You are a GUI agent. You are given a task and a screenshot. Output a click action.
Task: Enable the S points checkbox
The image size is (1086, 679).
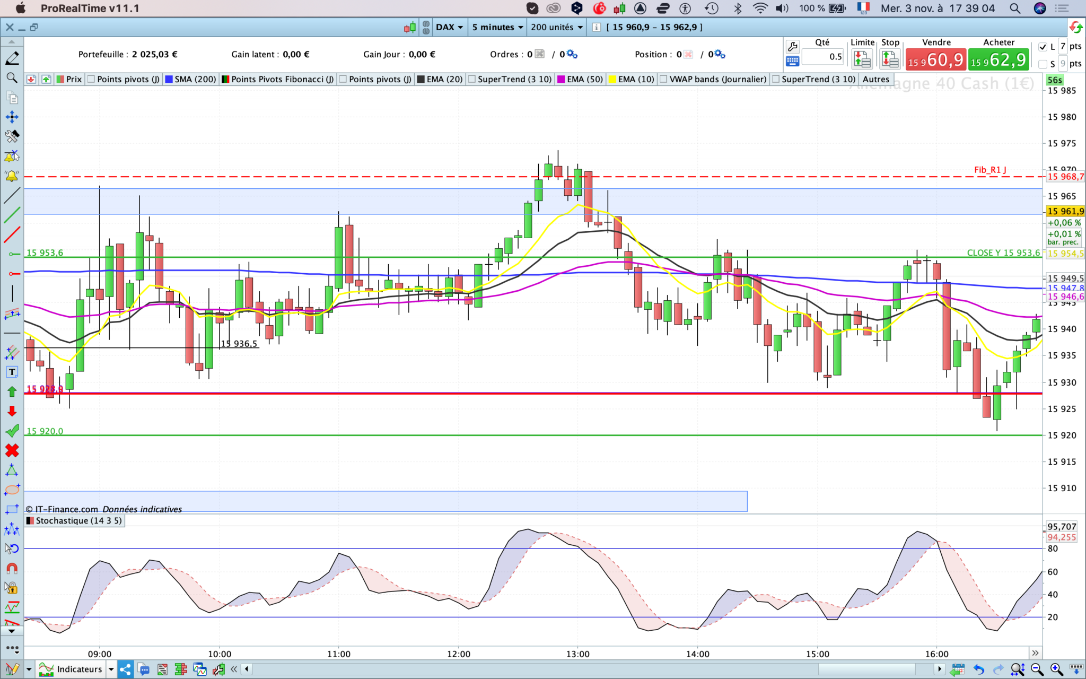[1043, 64]
